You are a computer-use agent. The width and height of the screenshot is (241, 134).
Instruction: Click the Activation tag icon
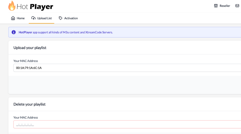click(x=61, y=18)
